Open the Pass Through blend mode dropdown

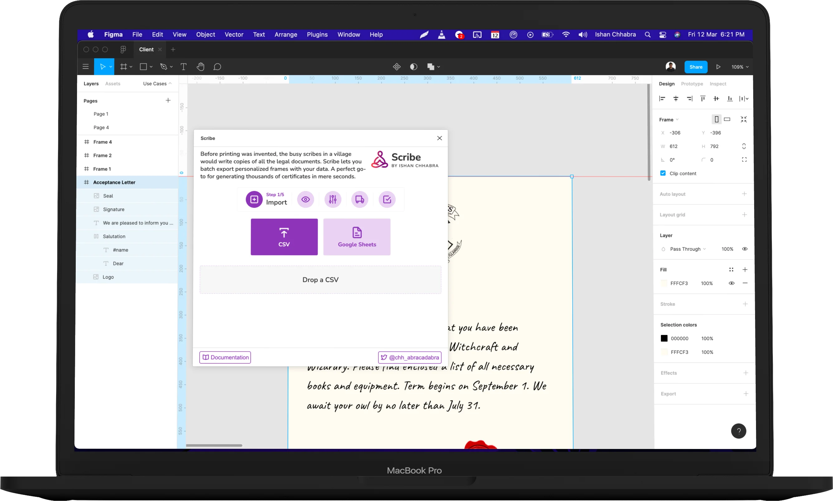coord(688,249)
